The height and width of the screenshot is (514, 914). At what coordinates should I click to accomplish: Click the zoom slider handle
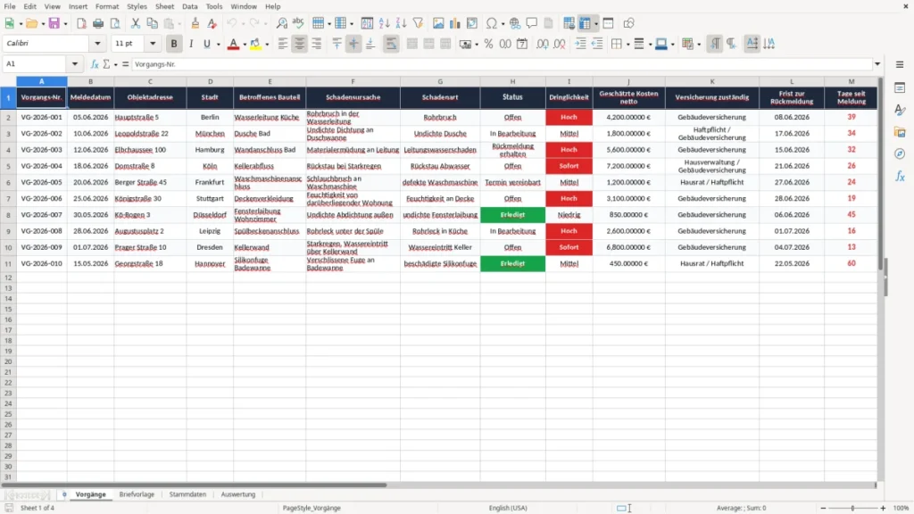[x=852, y=508]
